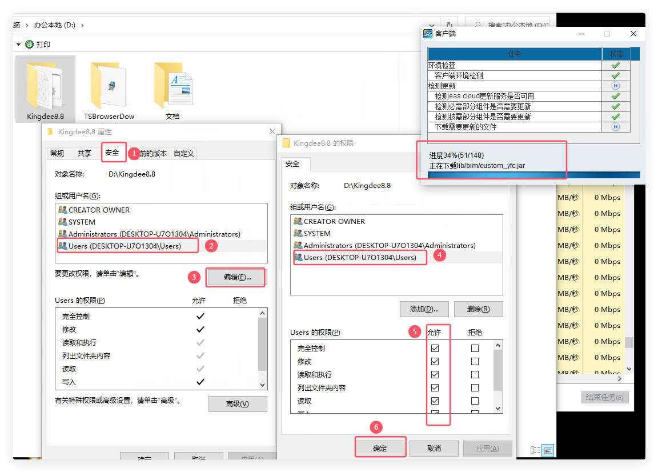The image size is (658, 472).
Task: Click the download progress bar in 客户端
Action: pos(534,175)
